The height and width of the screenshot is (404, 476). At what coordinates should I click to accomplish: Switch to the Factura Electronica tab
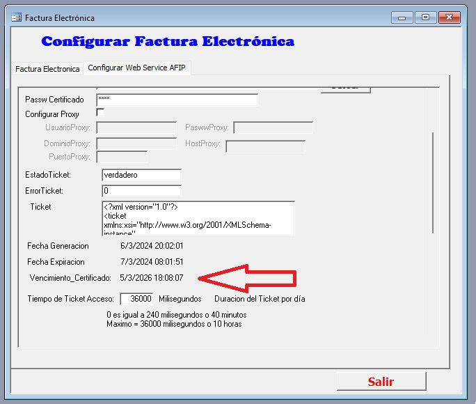point(47,69)
